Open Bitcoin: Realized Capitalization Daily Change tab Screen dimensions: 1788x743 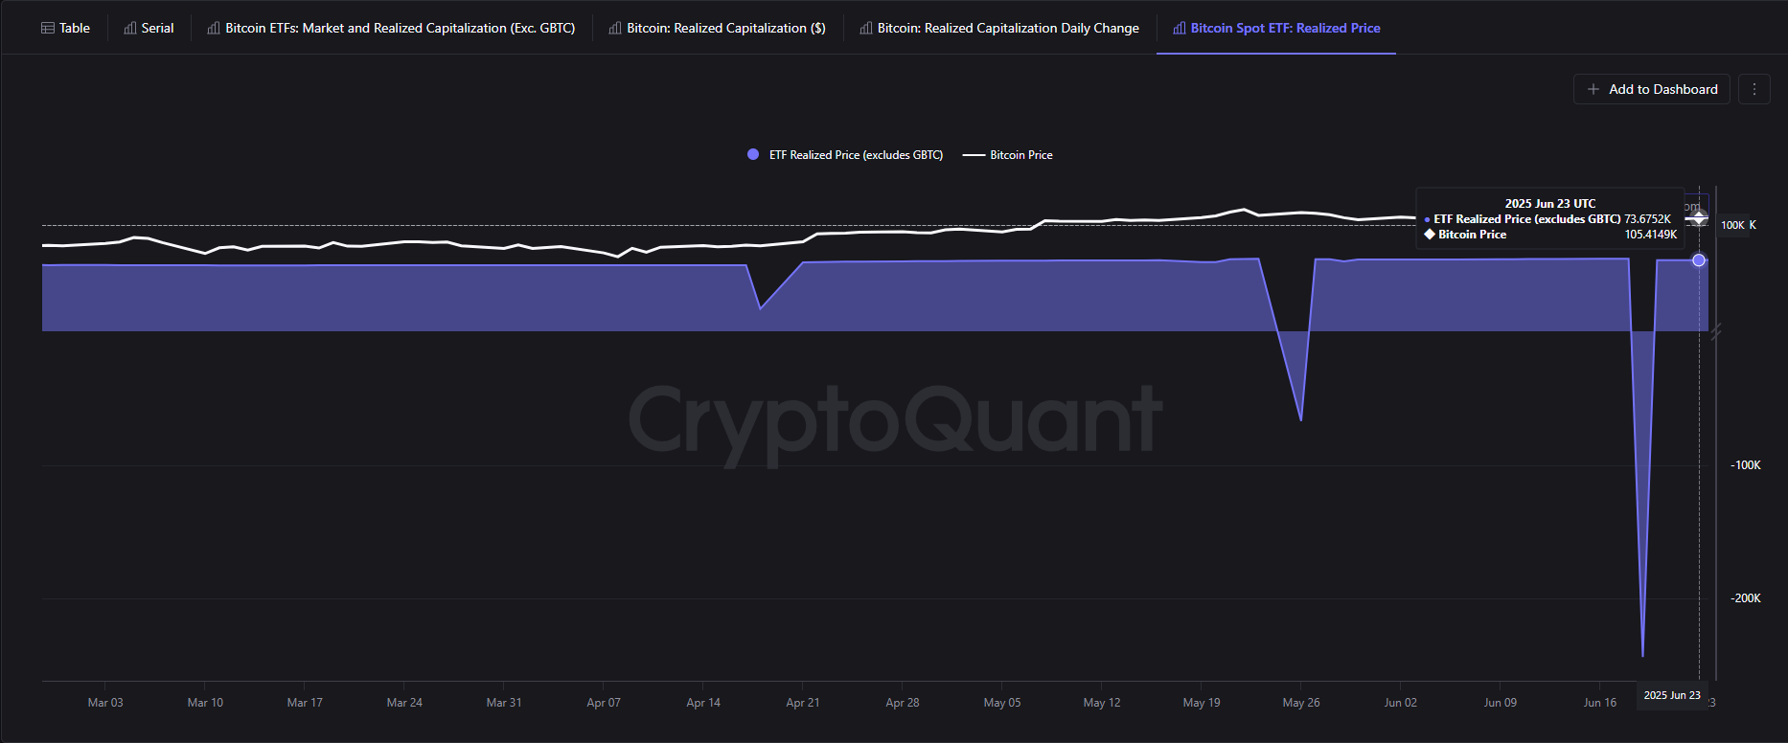click(x=1008, y=29)
